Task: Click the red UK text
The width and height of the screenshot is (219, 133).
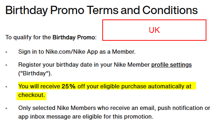Action: pos(154,30)
